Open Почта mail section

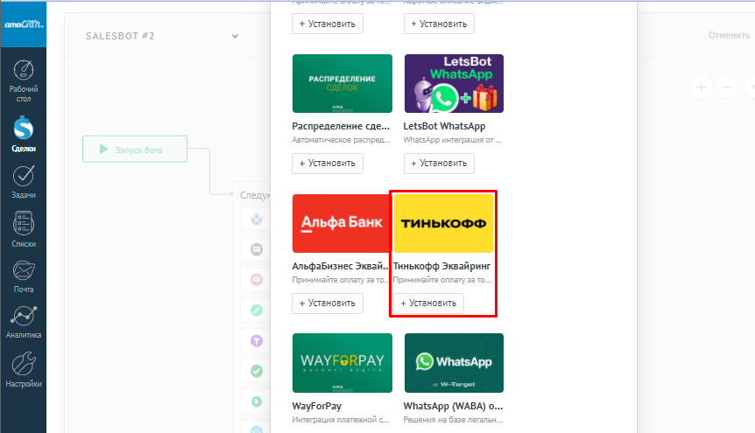pyautogui.click(x=23, y=276)
